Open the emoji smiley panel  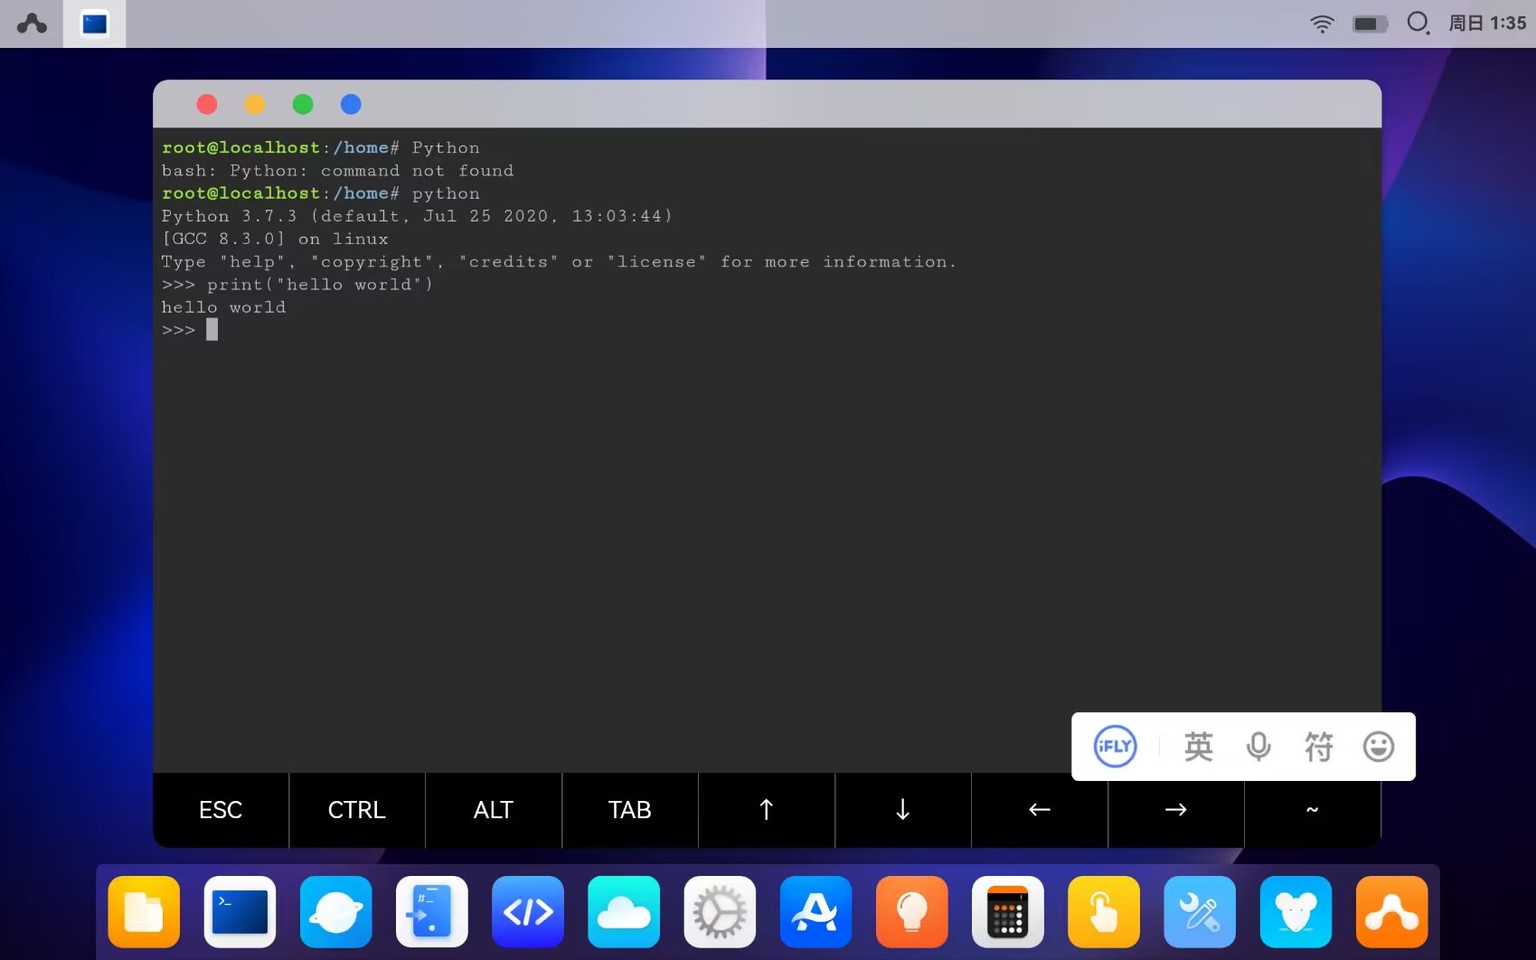(1379, 747)
